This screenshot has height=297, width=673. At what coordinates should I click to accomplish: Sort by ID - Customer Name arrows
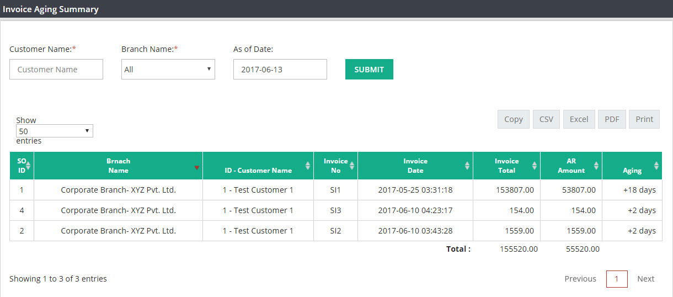tap(308, 166)
